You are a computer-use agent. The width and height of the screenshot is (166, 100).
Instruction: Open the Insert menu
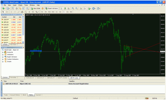click(15, 5)
